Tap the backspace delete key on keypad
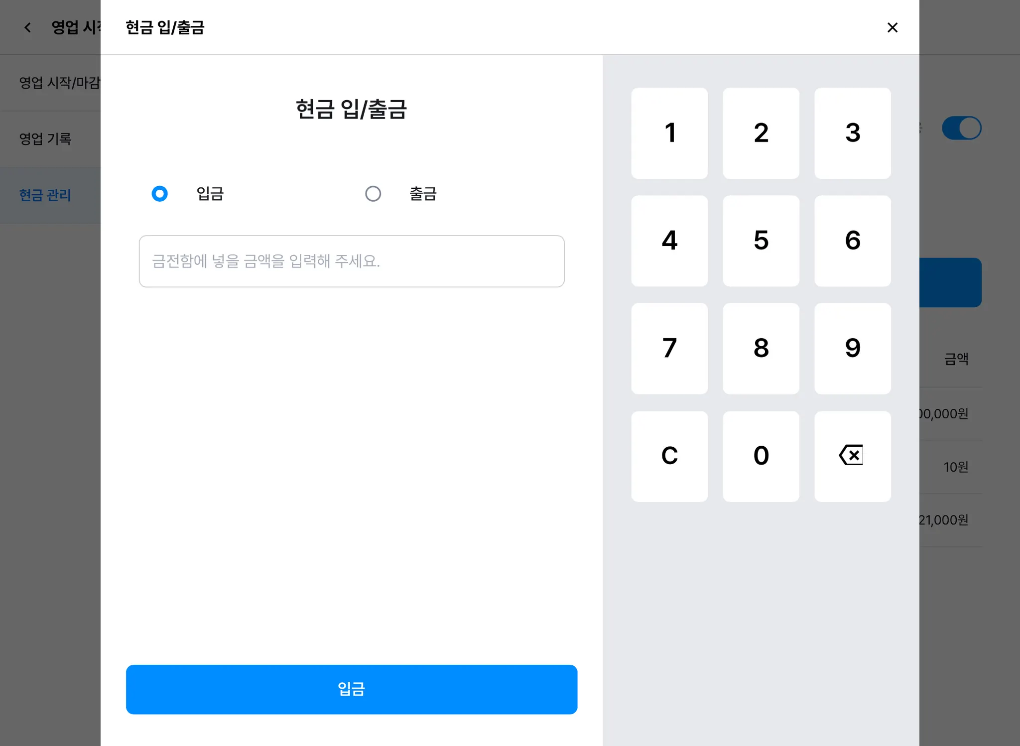 pos(852,456)
